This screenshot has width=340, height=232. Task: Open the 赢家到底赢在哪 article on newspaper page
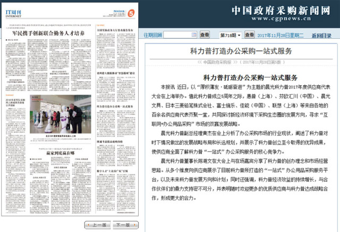[x=60, y=153]
